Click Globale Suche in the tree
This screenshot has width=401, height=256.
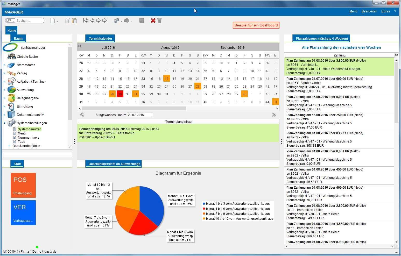(x=27, y=57)
